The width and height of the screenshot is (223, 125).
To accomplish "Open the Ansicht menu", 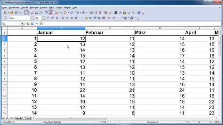I will point(24,8).
